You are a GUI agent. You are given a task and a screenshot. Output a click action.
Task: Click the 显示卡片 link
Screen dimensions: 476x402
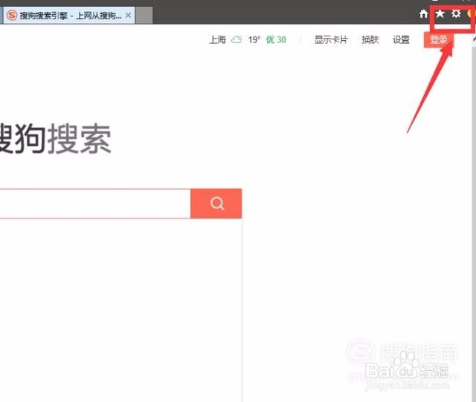coord(331,39)
